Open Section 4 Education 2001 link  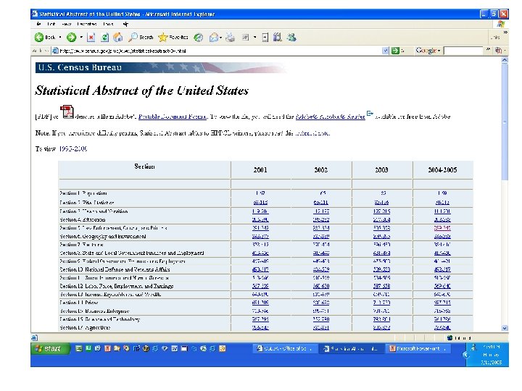[260, 220]
